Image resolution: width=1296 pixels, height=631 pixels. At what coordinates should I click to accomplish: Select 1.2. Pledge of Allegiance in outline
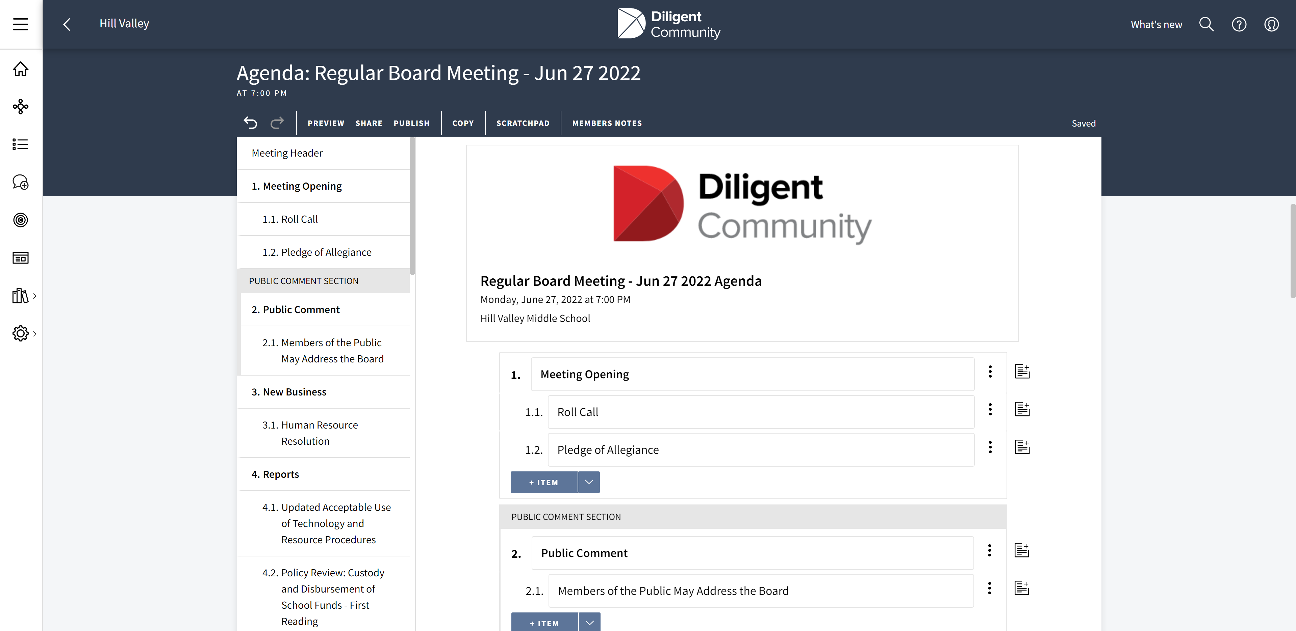[323, 252]
